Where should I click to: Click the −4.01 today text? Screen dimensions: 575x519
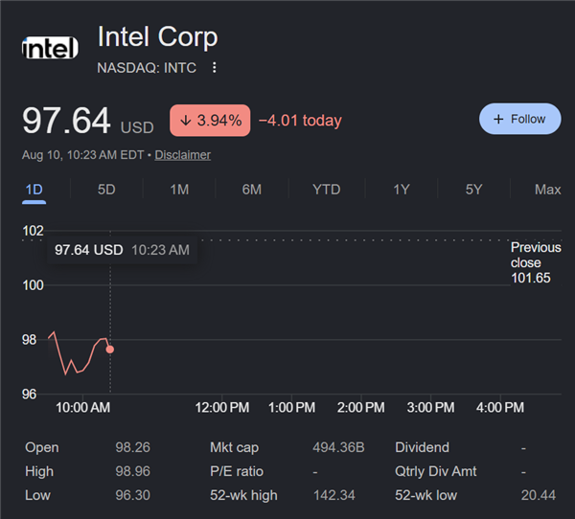(300, 121)
